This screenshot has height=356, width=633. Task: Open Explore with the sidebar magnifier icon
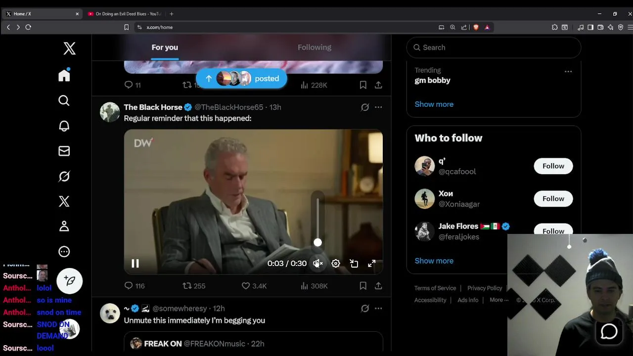pos(64,101)
